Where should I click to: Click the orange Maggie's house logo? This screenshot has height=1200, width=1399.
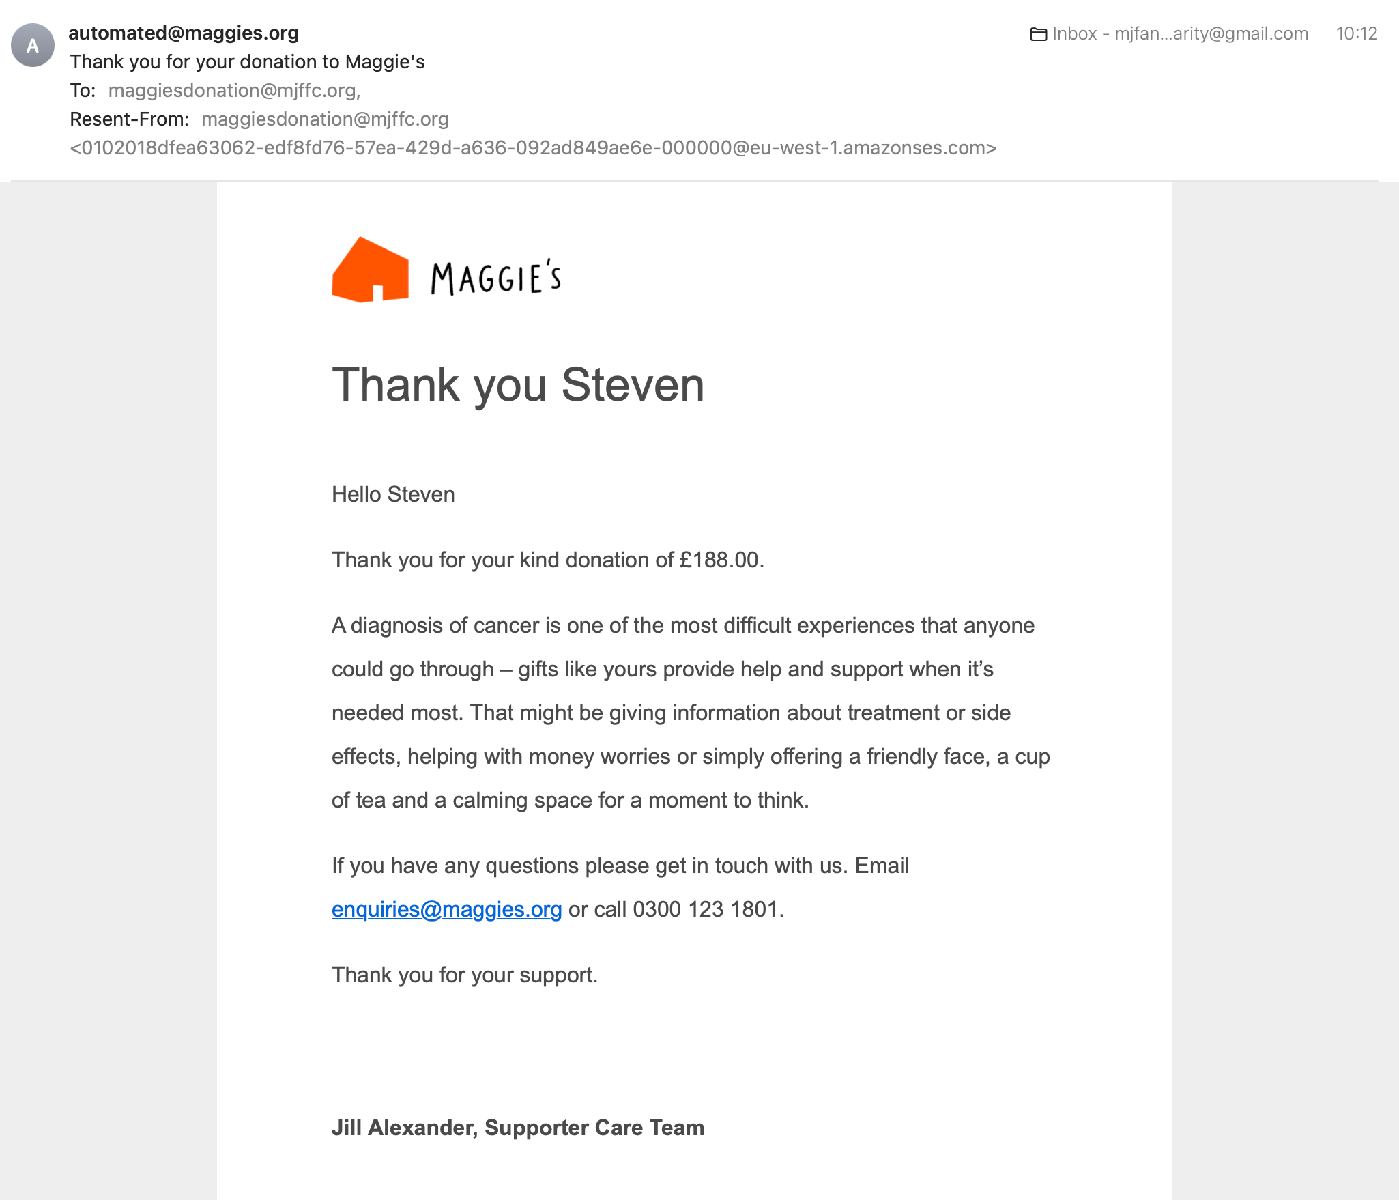tap(371, 270)
